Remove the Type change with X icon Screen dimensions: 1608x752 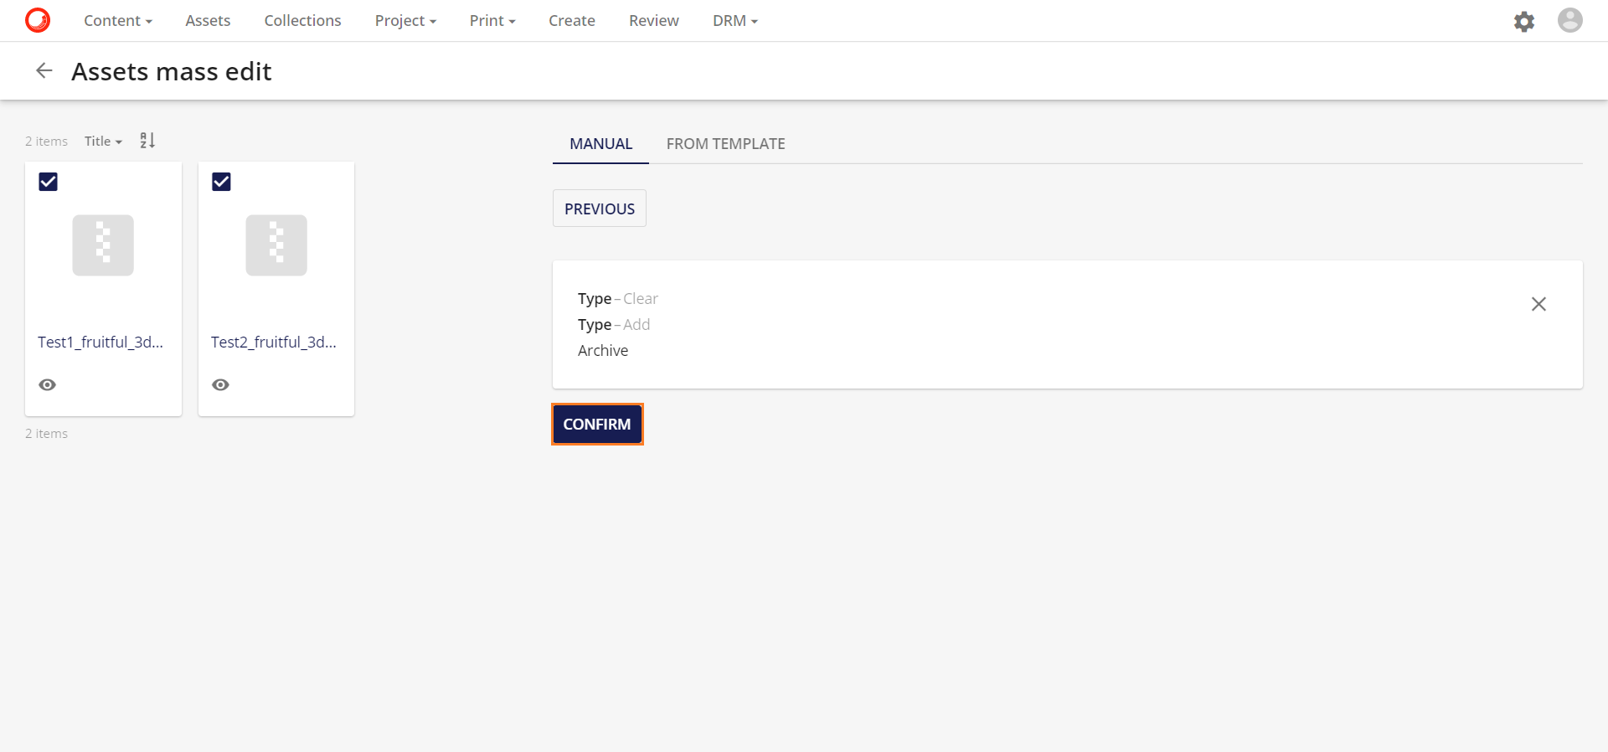point(1538,304)
